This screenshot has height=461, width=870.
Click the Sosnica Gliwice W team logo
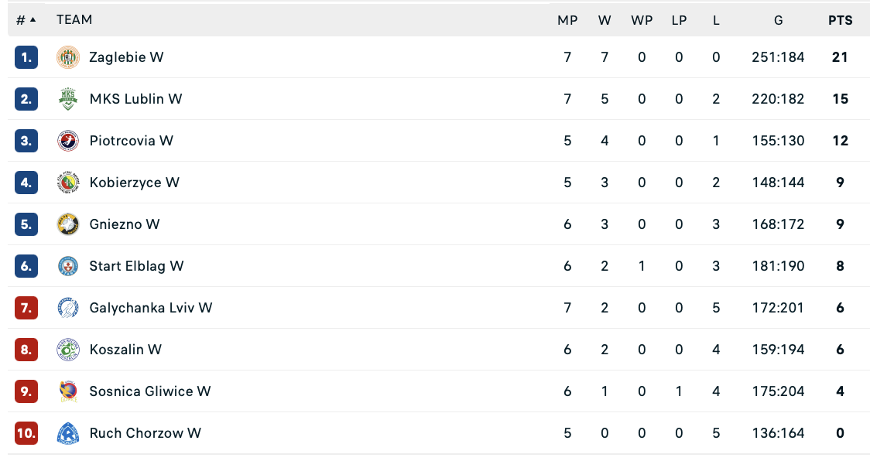coord(68,391)
